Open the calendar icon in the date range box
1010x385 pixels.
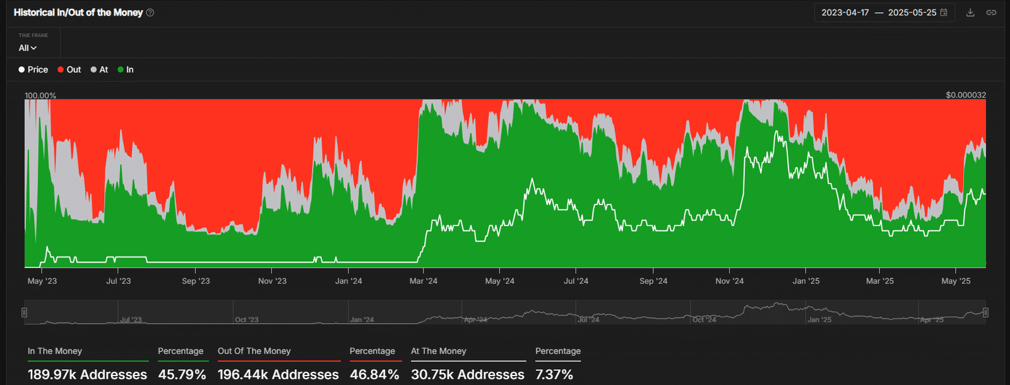pyautogui.click(x=944, y=13)
